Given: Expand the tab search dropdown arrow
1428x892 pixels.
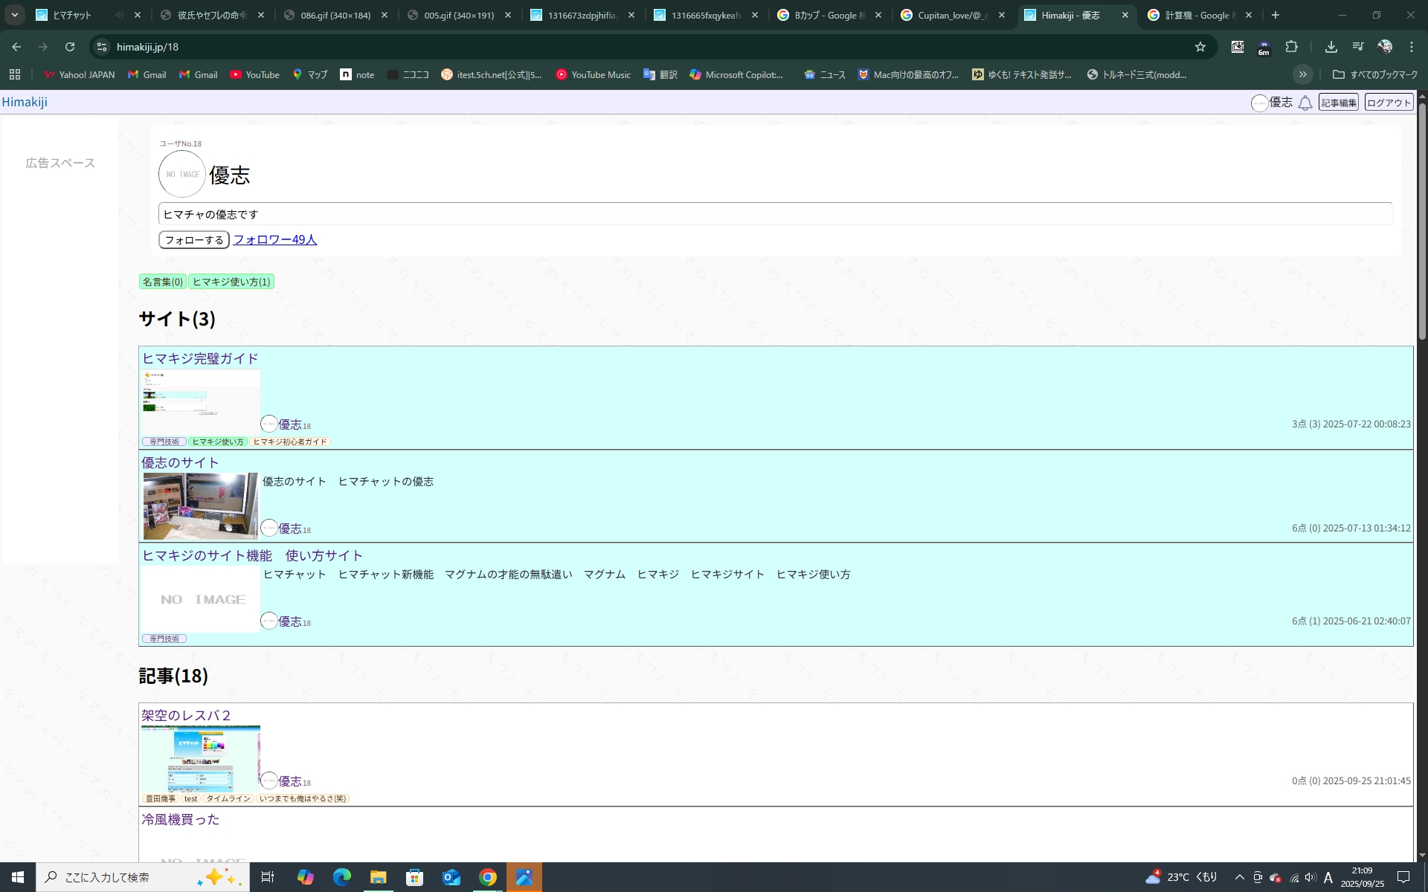Looking at the screenshot, I should [x=15, y=15].
